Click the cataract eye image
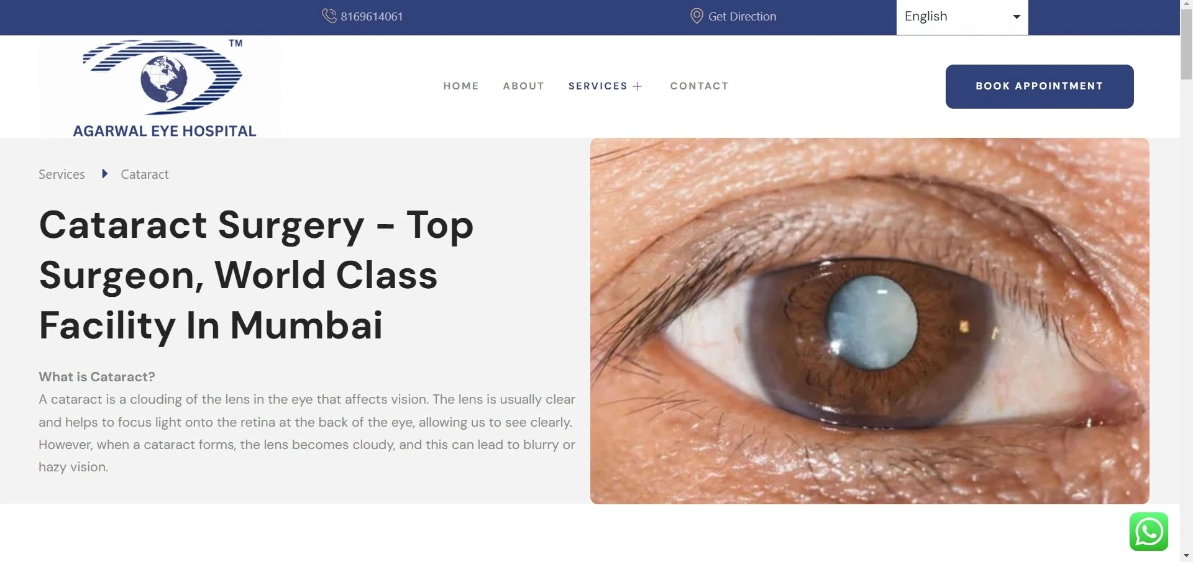Screen dimensions: 1193x562 (x=869, y=321)
